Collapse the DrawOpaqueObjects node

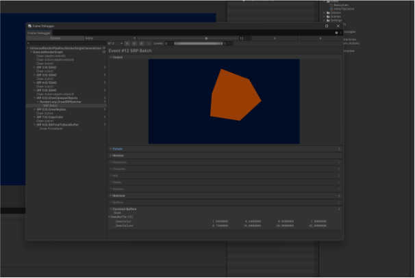(34, 98)
